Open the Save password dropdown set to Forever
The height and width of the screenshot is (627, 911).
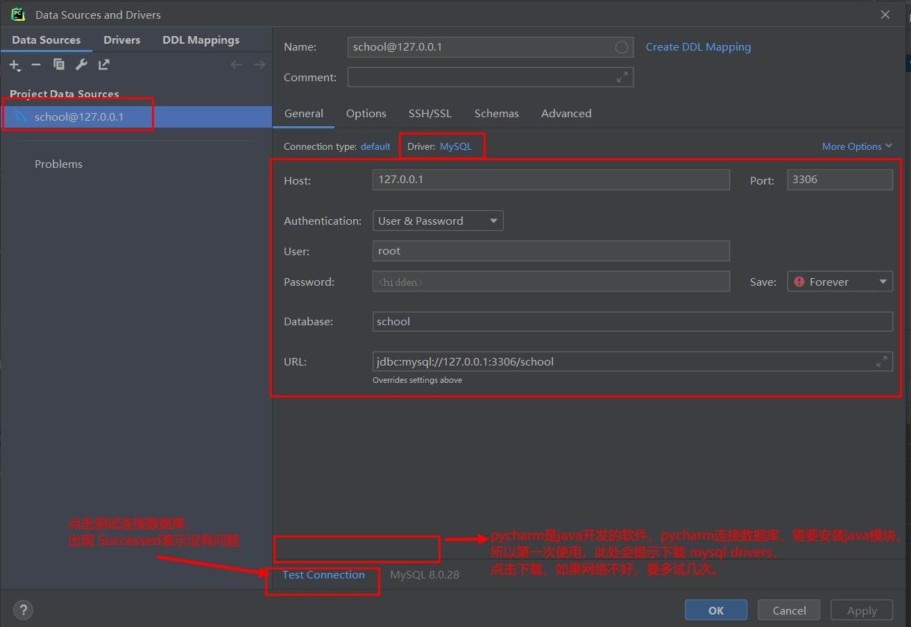(840, 282)
